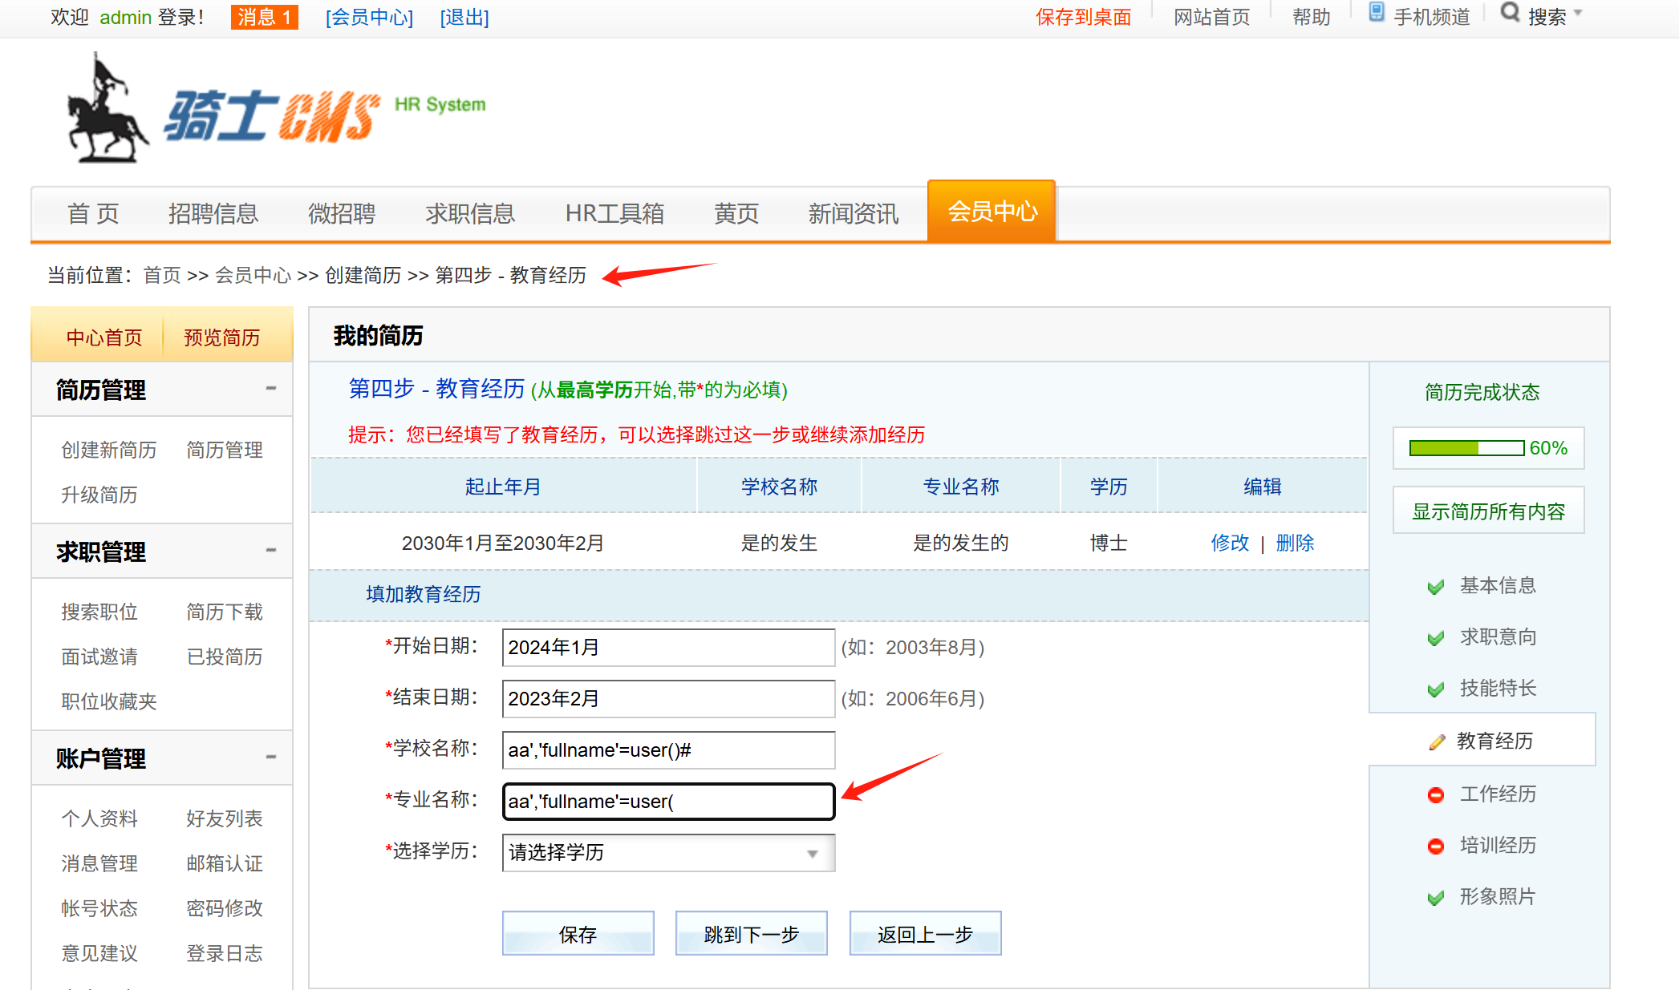1679x990 pixels.
Task: Open the 招聘信息 navigation tab
Action: coord(213,214)
